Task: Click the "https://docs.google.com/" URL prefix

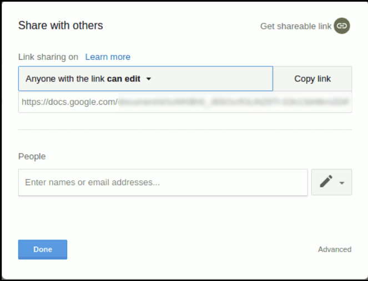Action: 69,102
